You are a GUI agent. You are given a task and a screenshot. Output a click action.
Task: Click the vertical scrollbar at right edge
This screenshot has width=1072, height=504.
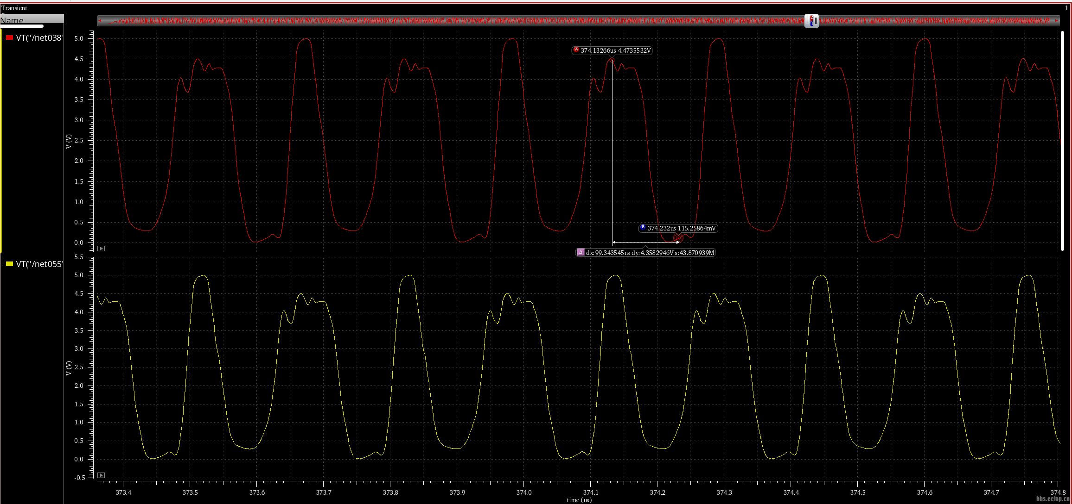(x=1062, y=141)
